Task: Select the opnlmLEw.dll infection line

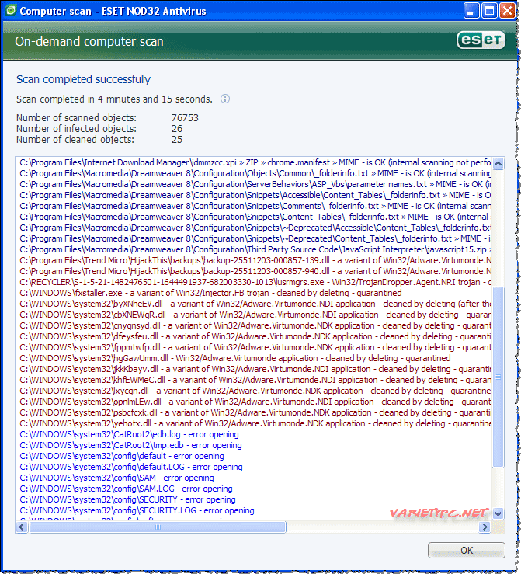Action: (255, 402)
